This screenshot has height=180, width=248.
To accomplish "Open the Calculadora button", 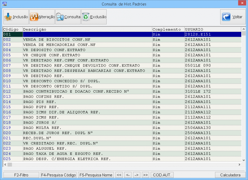I will click(x=230, y=175).
